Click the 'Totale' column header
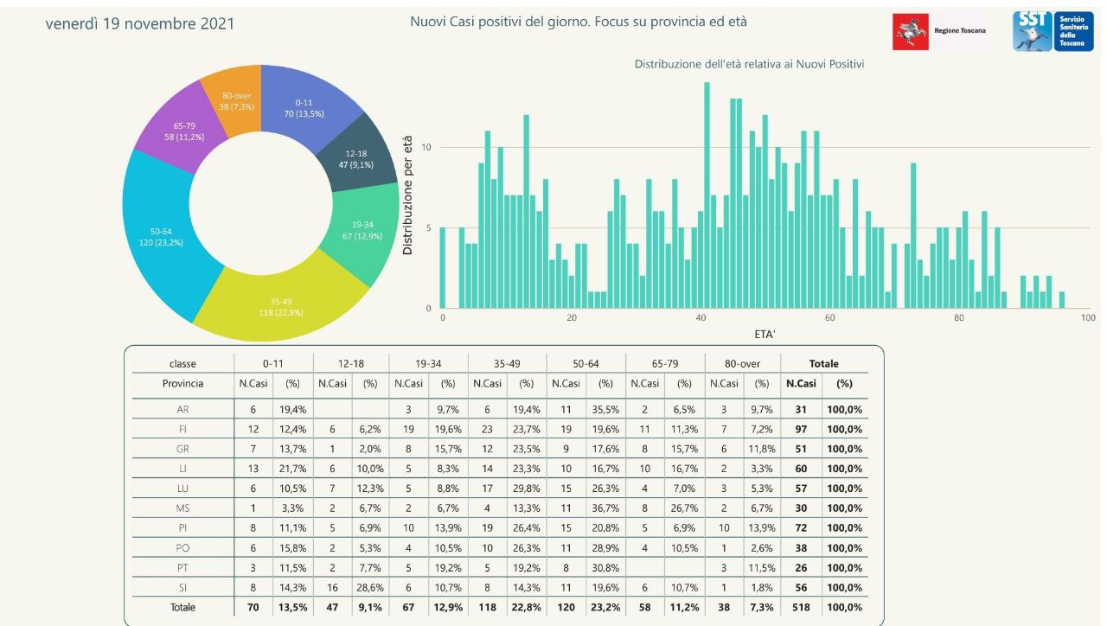The image size is (1107, 626). pos(822,364)
